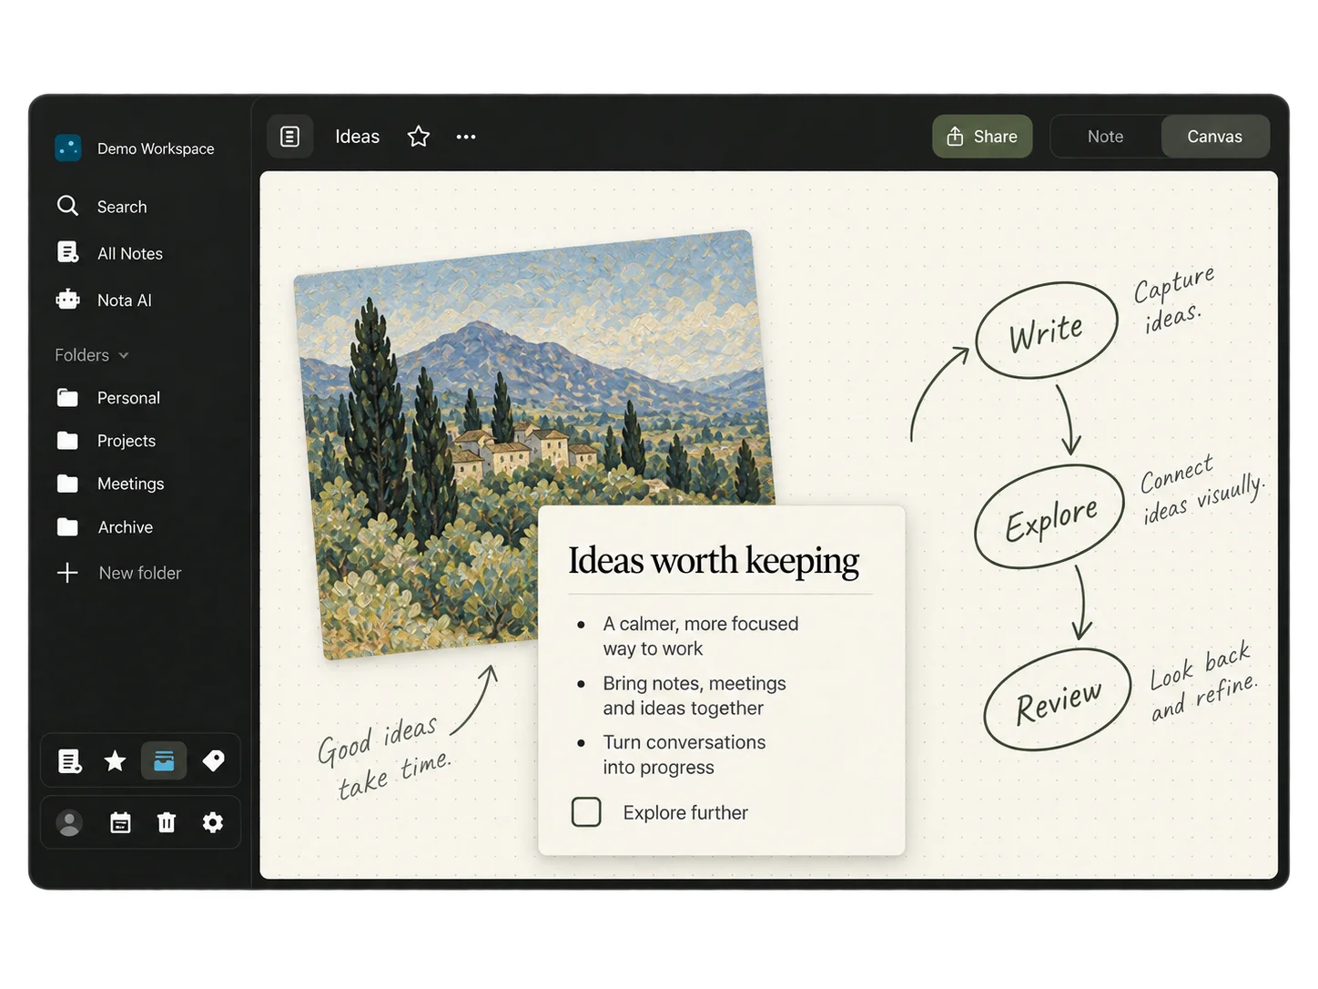Click the Bring notes, meetings bullet

click(x=694, y=696)
